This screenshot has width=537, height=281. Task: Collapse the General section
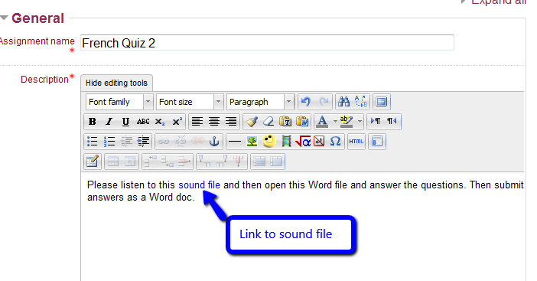pos(4,18)
